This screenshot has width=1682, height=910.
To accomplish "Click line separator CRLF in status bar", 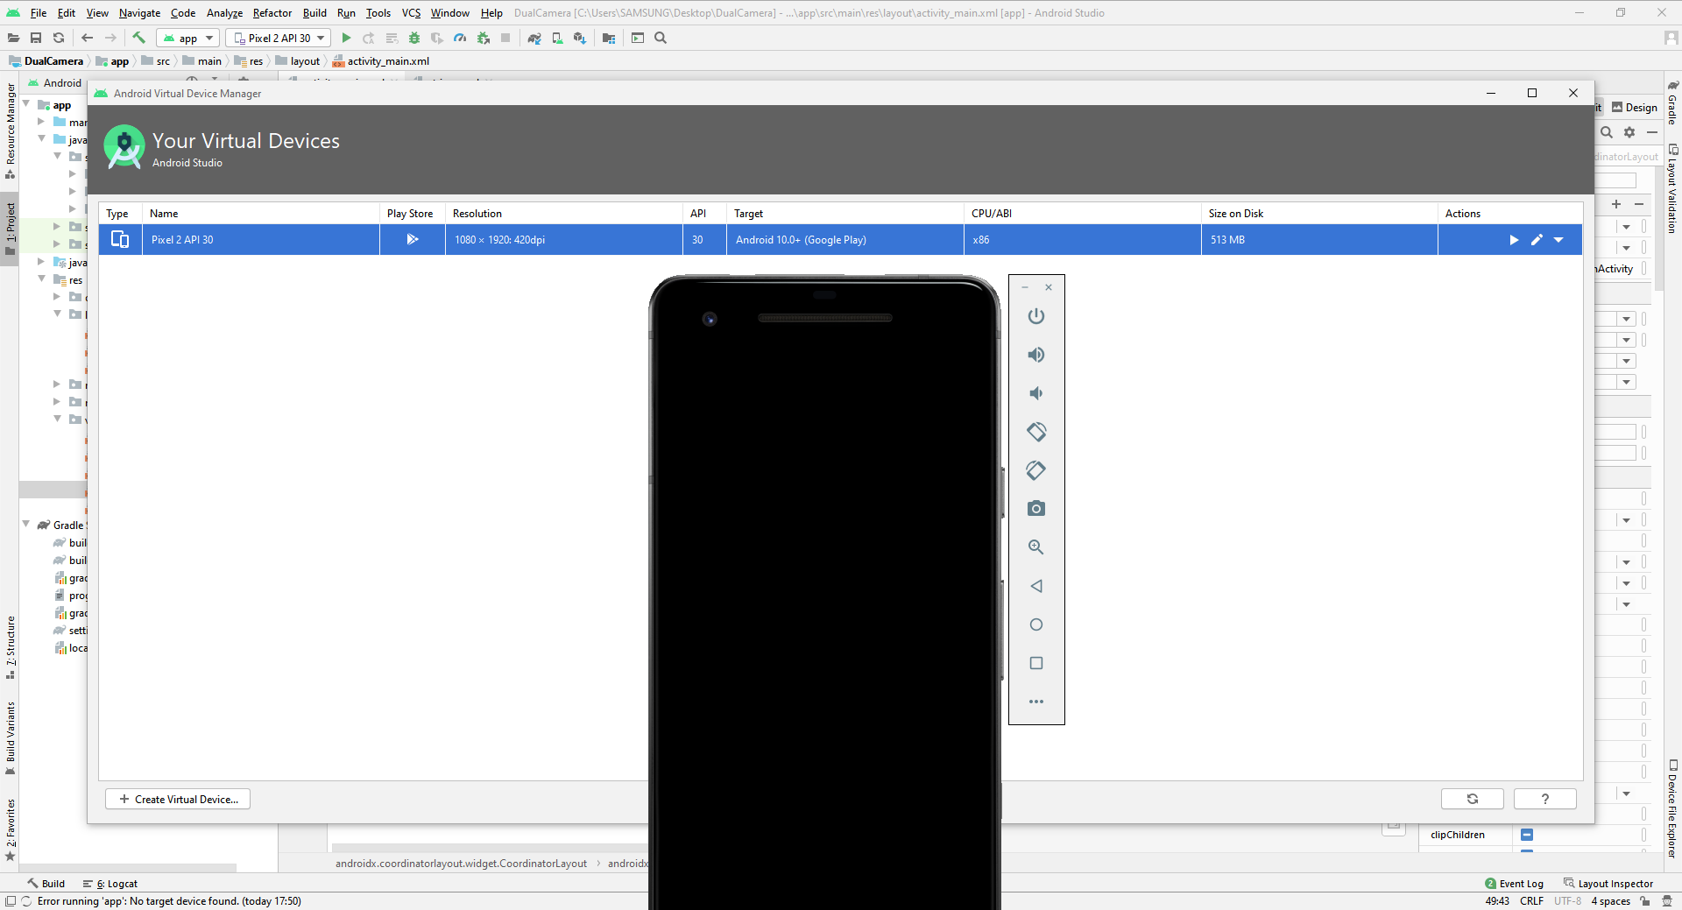I will tap(1531, 900).
